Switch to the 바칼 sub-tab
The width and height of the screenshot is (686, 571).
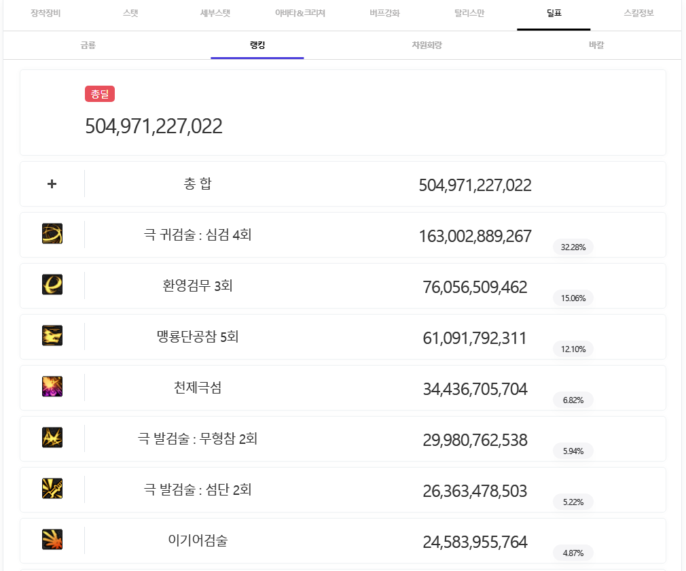596,46
